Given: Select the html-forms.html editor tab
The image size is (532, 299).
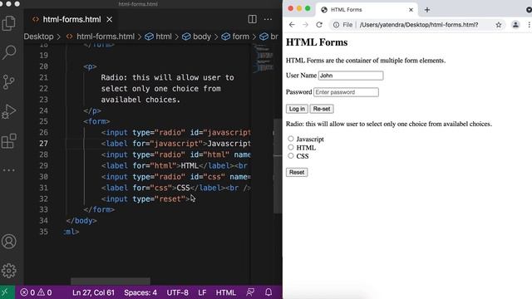Looking at the screenshot, I should pos(71,20).
